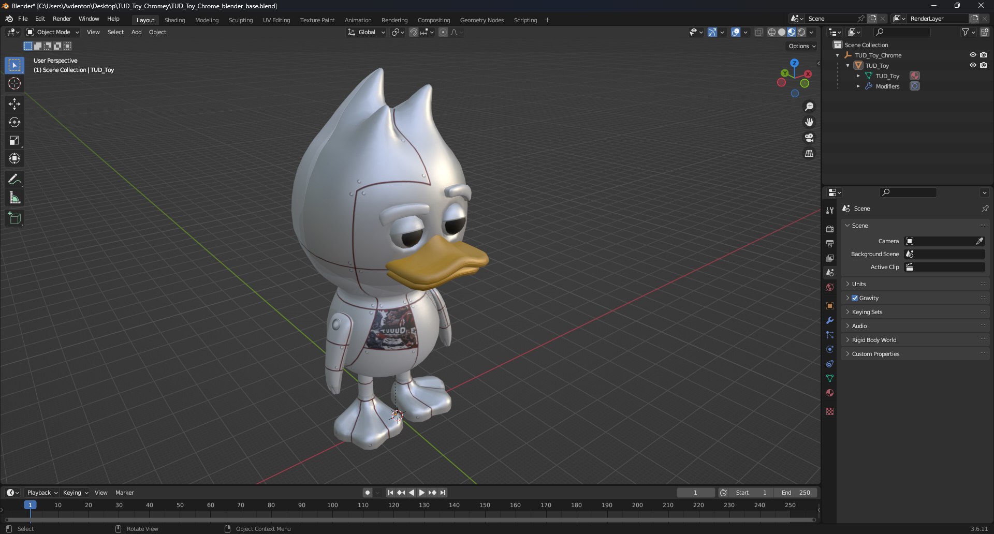The image size is (994, 534).
Task: Open the File menu
Action: (23, 19)
